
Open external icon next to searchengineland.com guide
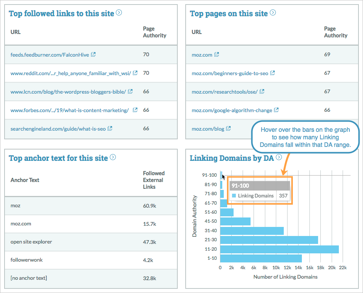coord(110,128)
